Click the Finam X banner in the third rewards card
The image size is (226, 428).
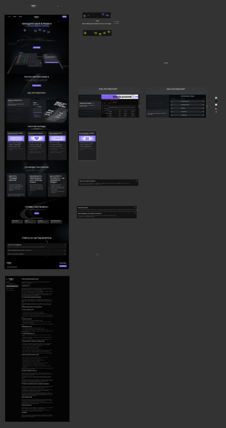click(x=57, y=139)
